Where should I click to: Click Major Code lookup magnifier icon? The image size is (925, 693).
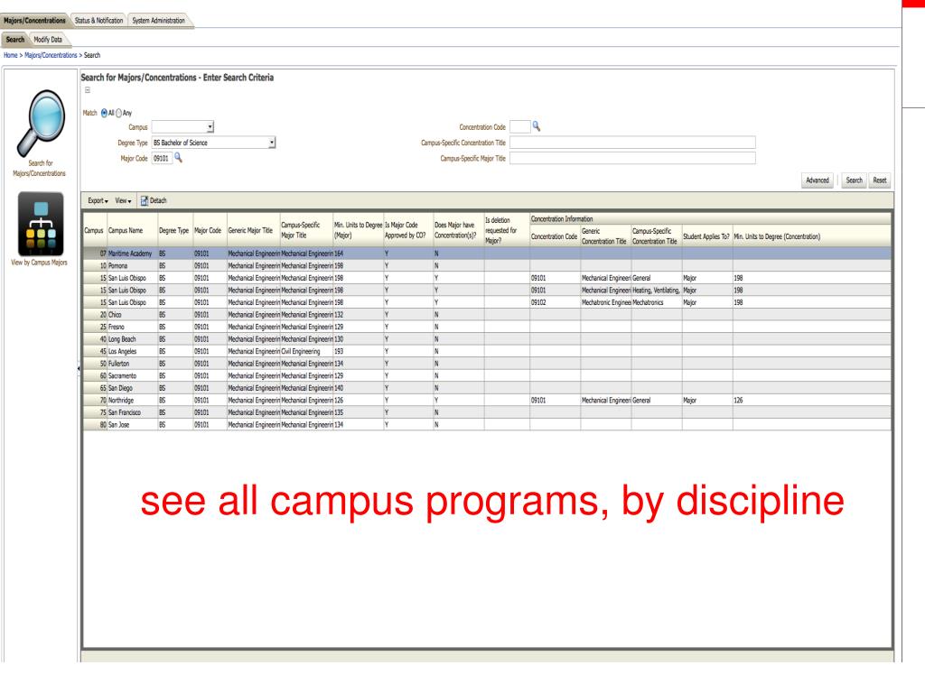tap(178, 157)
